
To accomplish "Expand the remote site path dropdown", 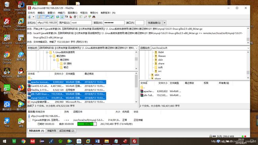I will pos(248,48).
